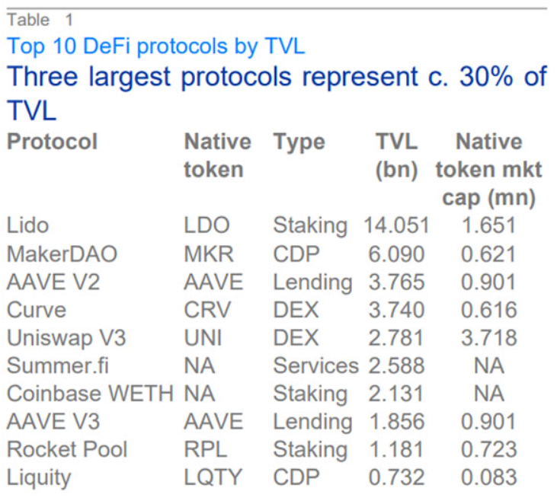557x504 pixels.
Task: Select Uniswap V3 market cap value 3.718
Action: pos(488,337)
